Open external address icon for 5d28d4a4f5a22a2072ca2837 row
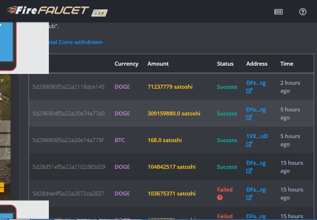This screenshot has width=317, height=220. click(x=249, y=198)
